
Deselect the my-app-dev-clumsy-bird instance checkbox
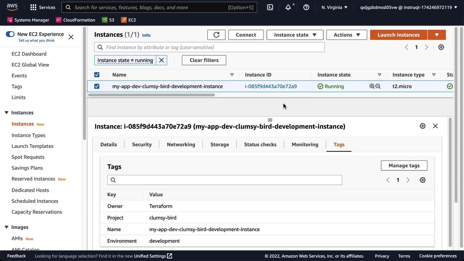tap(97, 86)
